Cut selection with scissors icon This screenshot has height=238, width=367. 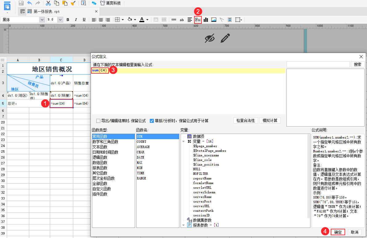[x=48, y=3]
